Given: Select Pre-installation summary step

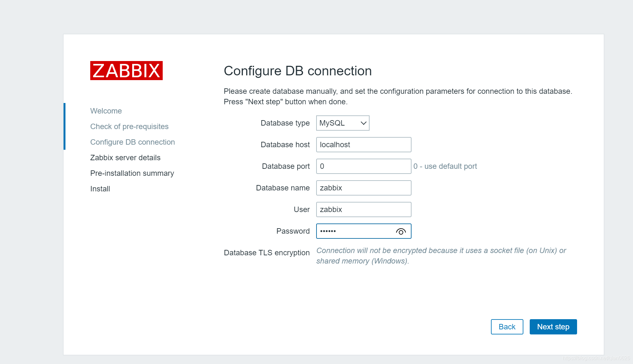Looking at the screenshot, I should pos(132,173).
